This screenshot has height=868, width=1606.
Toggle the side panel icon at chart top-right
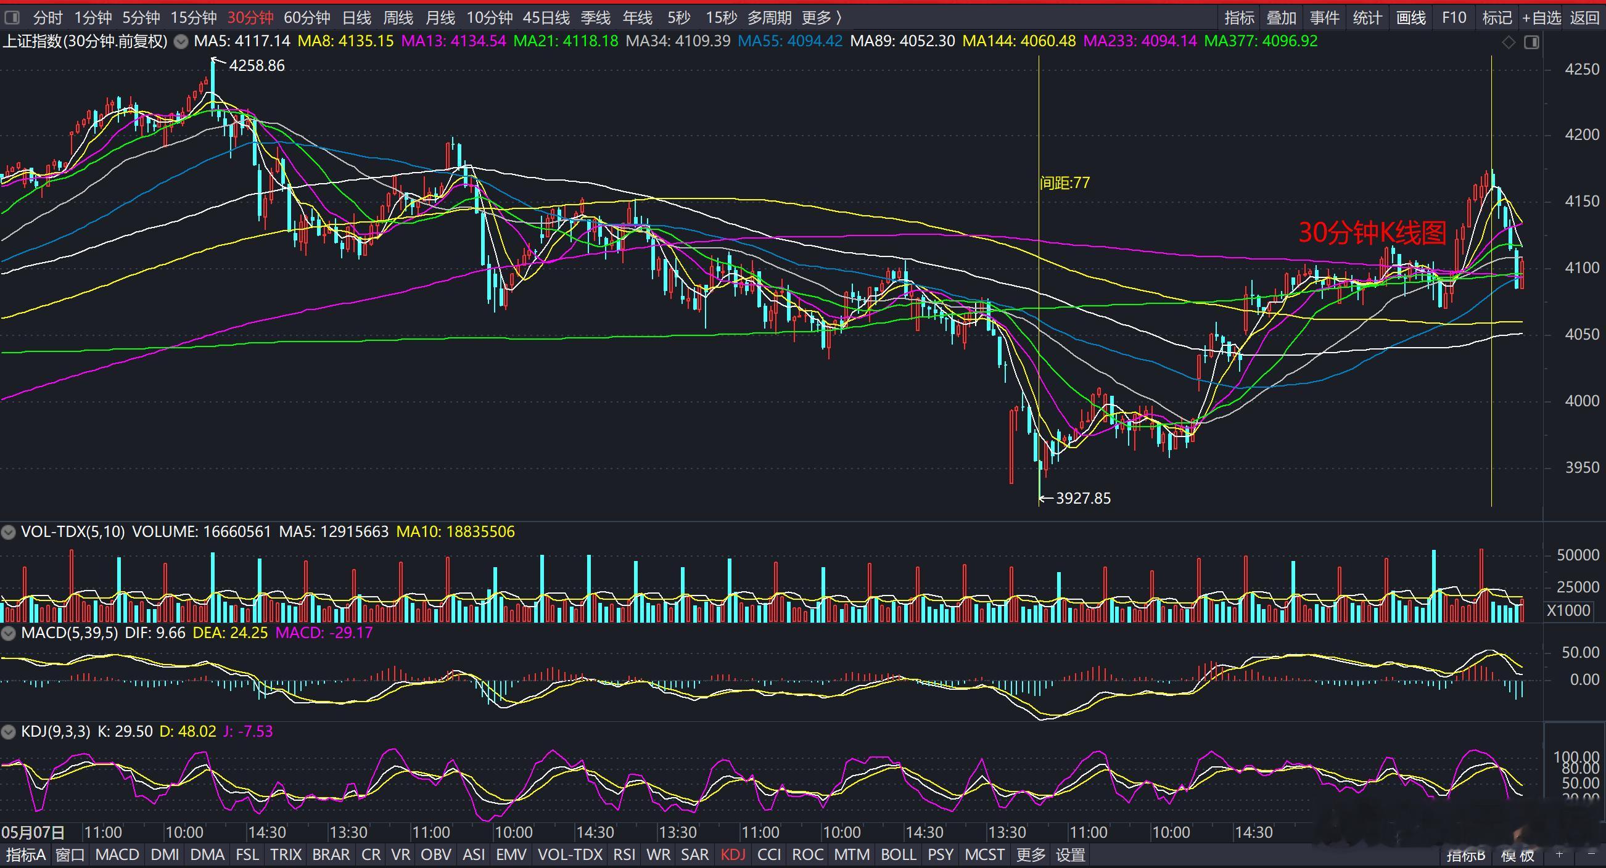[x=1531, y=43]
